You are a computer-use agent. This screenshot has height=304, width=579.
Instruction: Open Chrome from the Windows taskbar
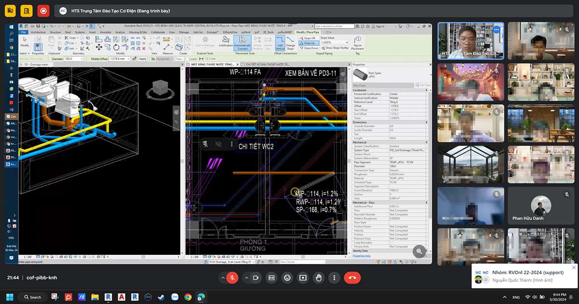tap(188, 297)
